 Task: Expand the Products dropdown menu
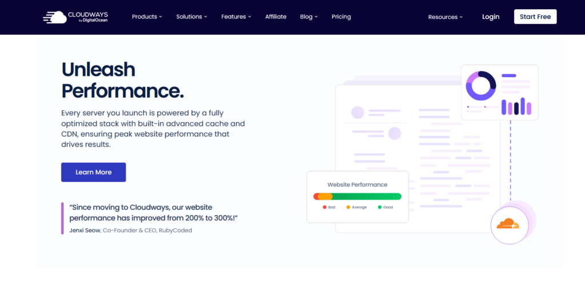(147, 17)
